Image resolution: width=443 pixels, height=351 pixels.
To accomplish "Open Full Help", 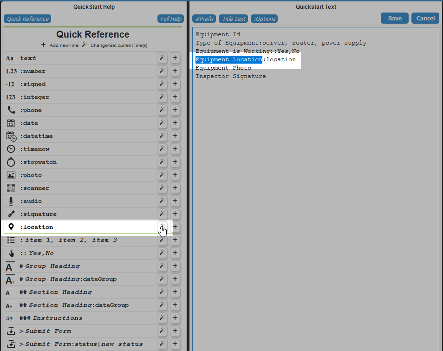I will point(170,18).
